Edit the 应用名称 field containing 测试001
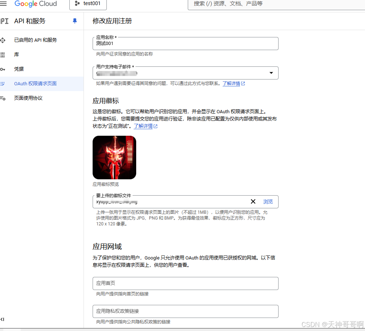The width and height of the screenshot is (365, 331). tap(185, 44)
